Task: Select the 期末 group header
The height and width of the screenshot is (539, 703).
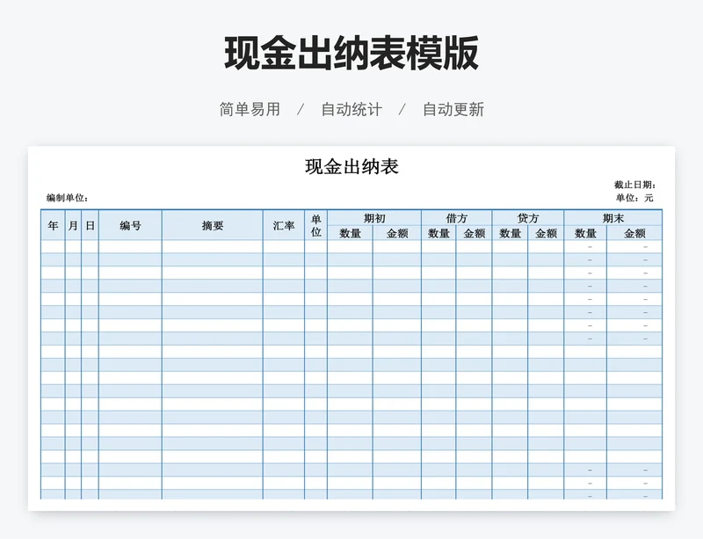Action: pos(612,218)
